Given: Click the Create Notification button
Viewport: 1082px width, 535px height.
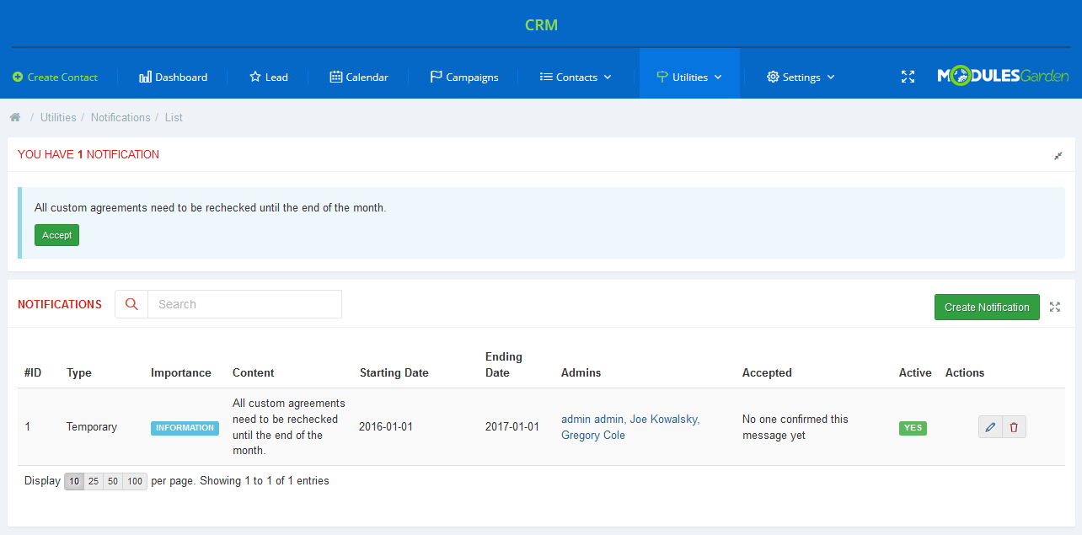Looking at the screenshot, I should [x=987, y=307].
